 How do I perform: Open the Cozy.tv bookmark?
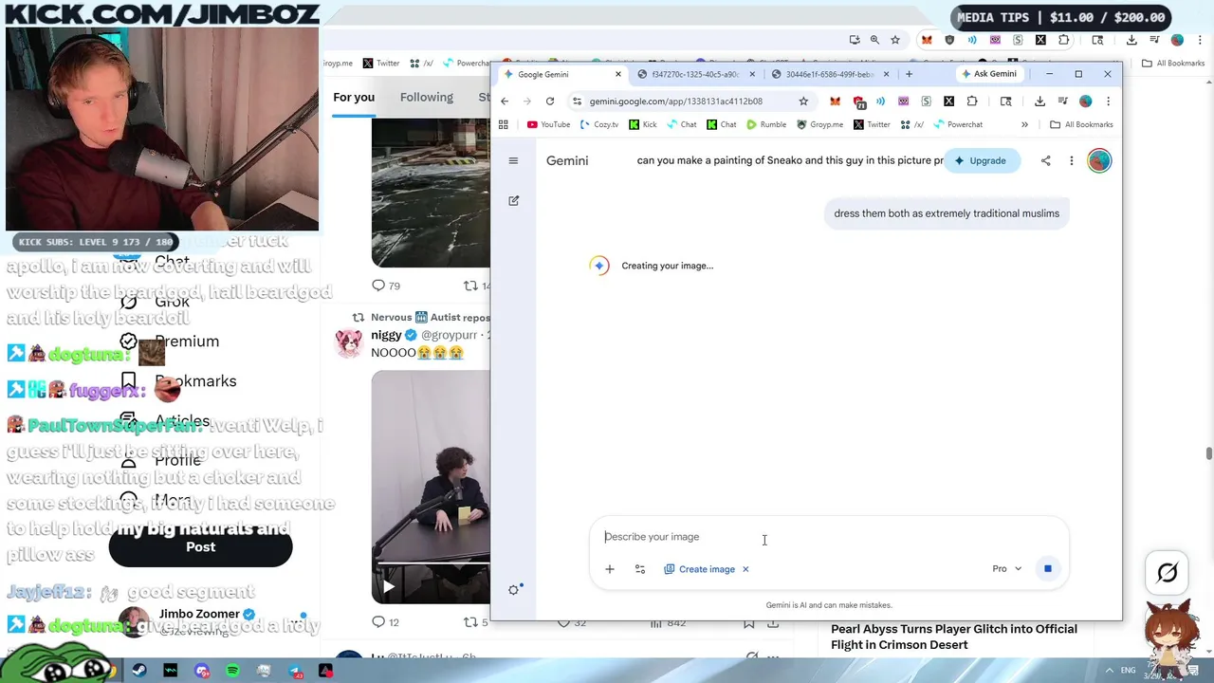598,124
